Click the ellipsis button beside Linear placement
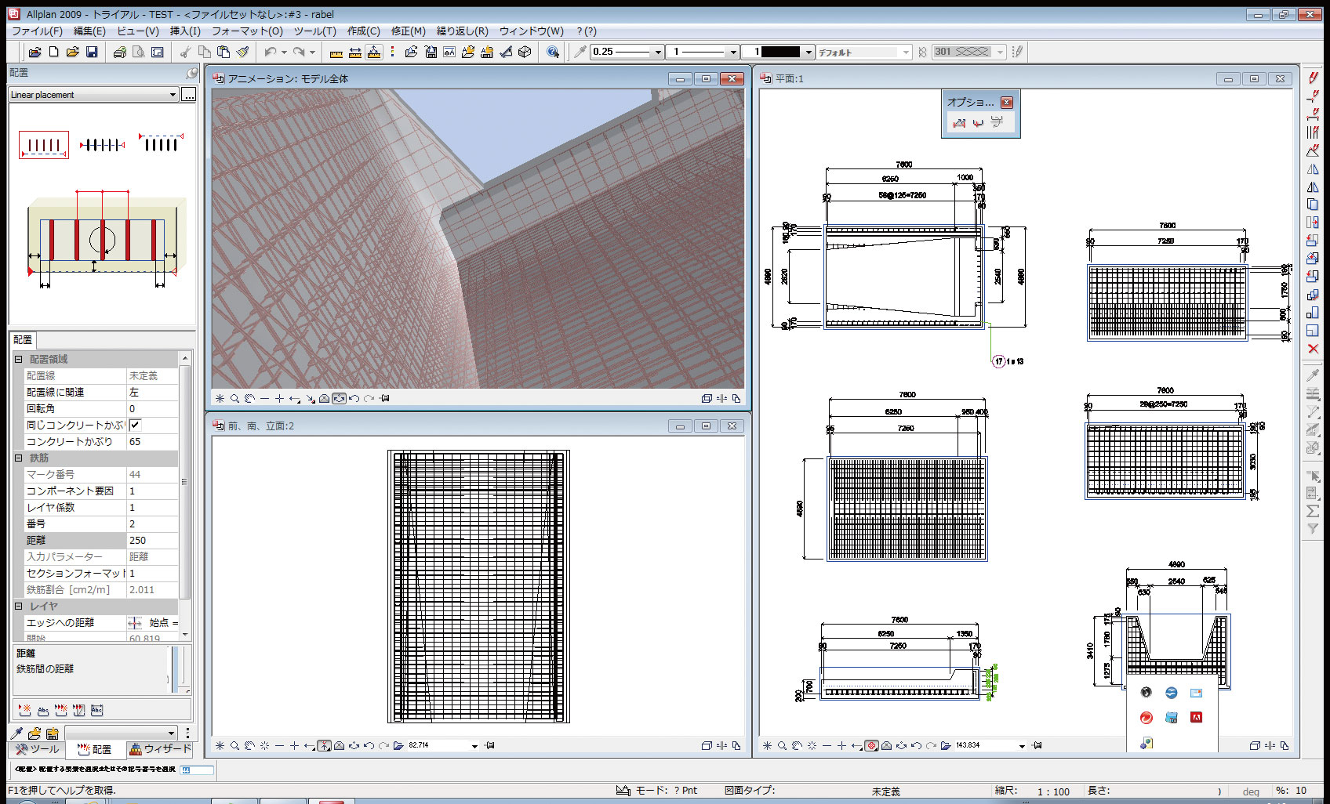This screenshot has height=804, width=1330. (x=188, y=95)
